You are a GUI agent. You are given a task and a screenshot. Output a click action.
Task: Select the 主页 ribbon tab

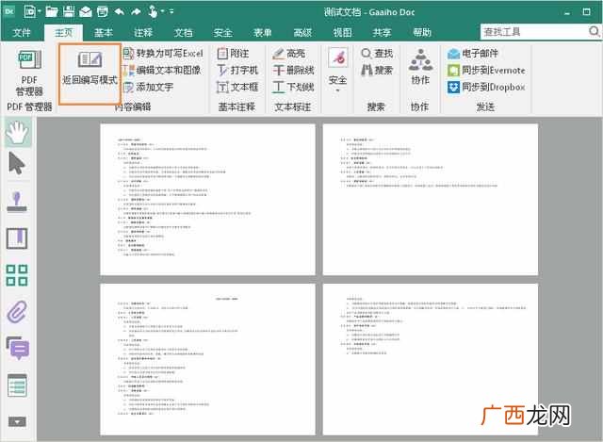coord(63,33)
